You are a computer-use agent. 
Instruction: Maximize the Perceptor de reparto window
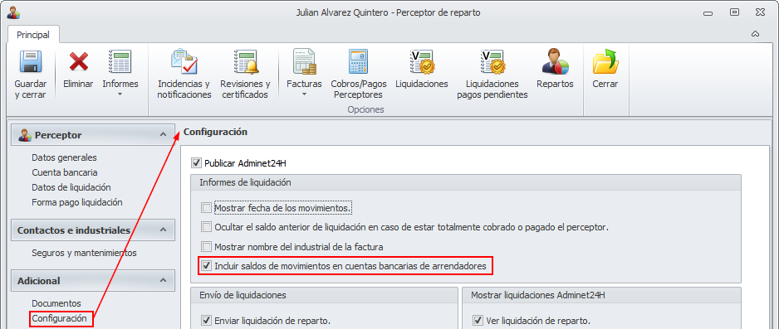[x=734, y=12]
